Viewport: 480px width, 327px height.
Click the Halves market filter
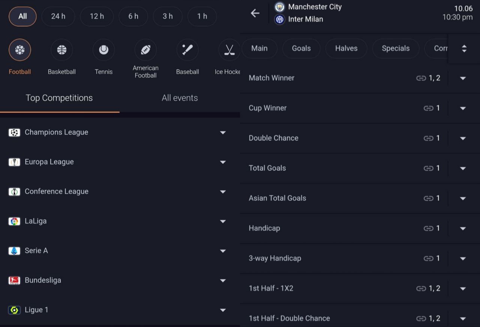click(x=346, y=48)
